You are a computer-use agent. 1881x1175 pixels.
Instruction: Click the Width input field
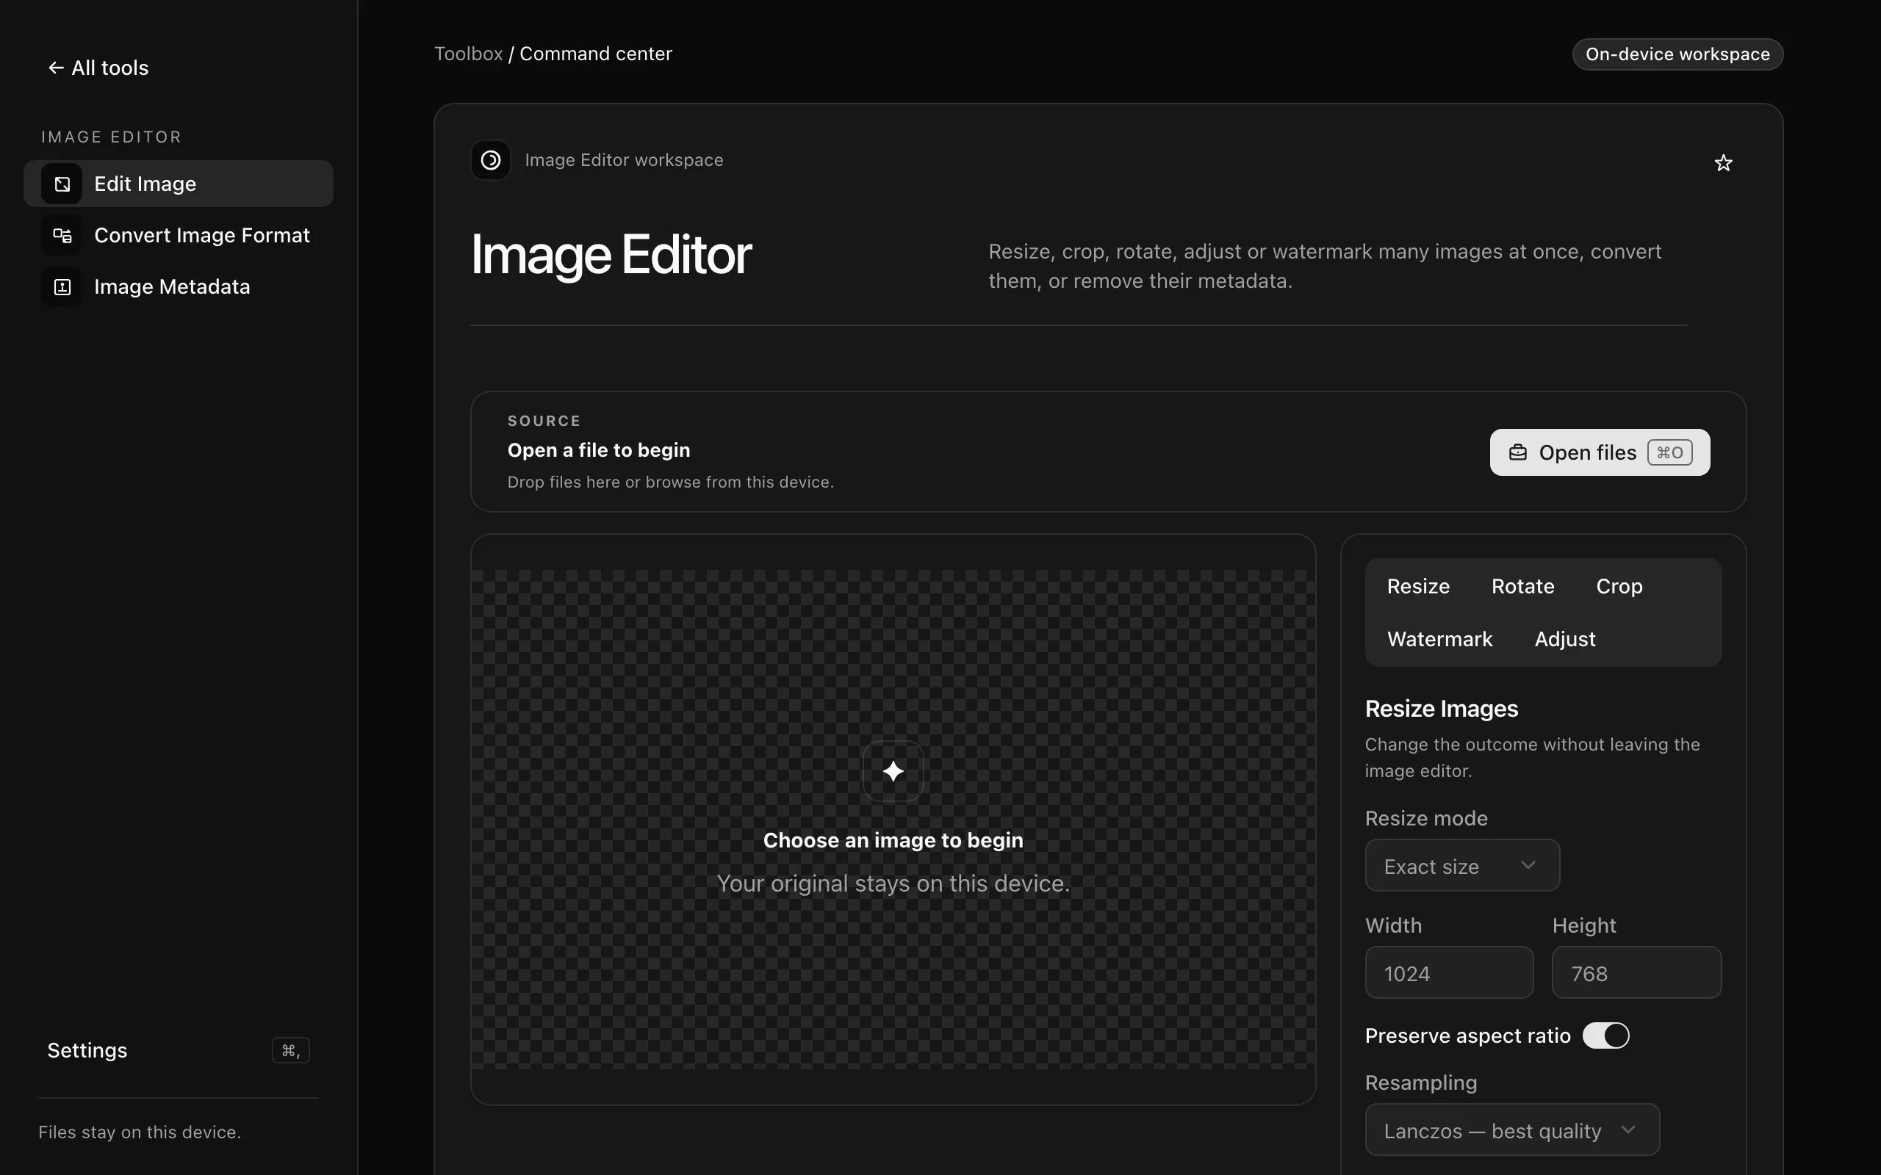[1449, 972]
